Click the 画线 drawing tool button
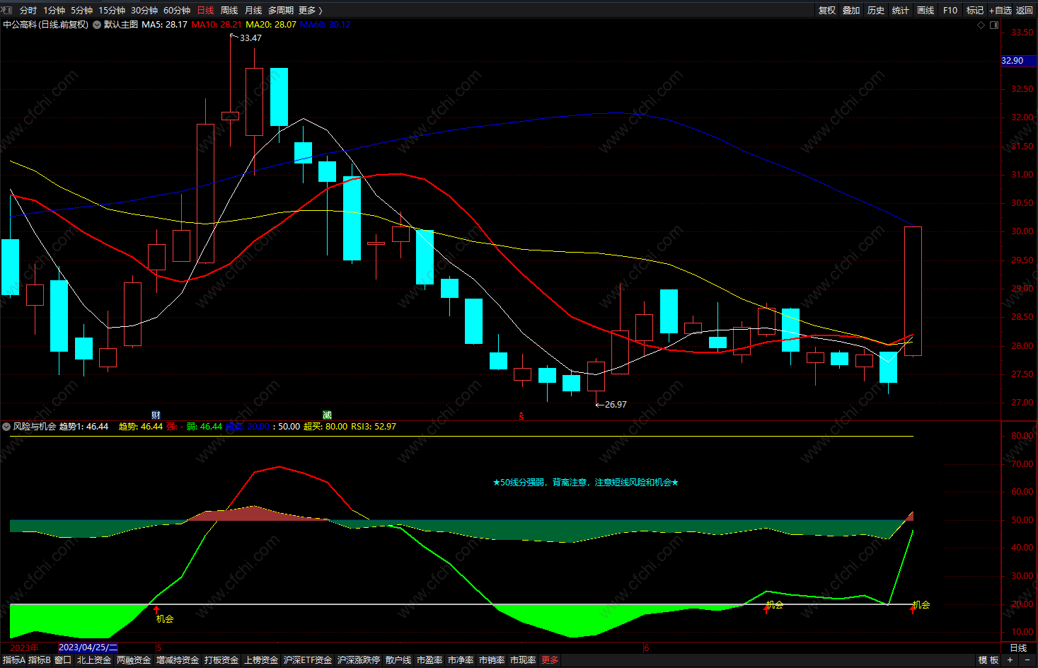Screen dimensions: 1038x668 (x=925, y=10)
